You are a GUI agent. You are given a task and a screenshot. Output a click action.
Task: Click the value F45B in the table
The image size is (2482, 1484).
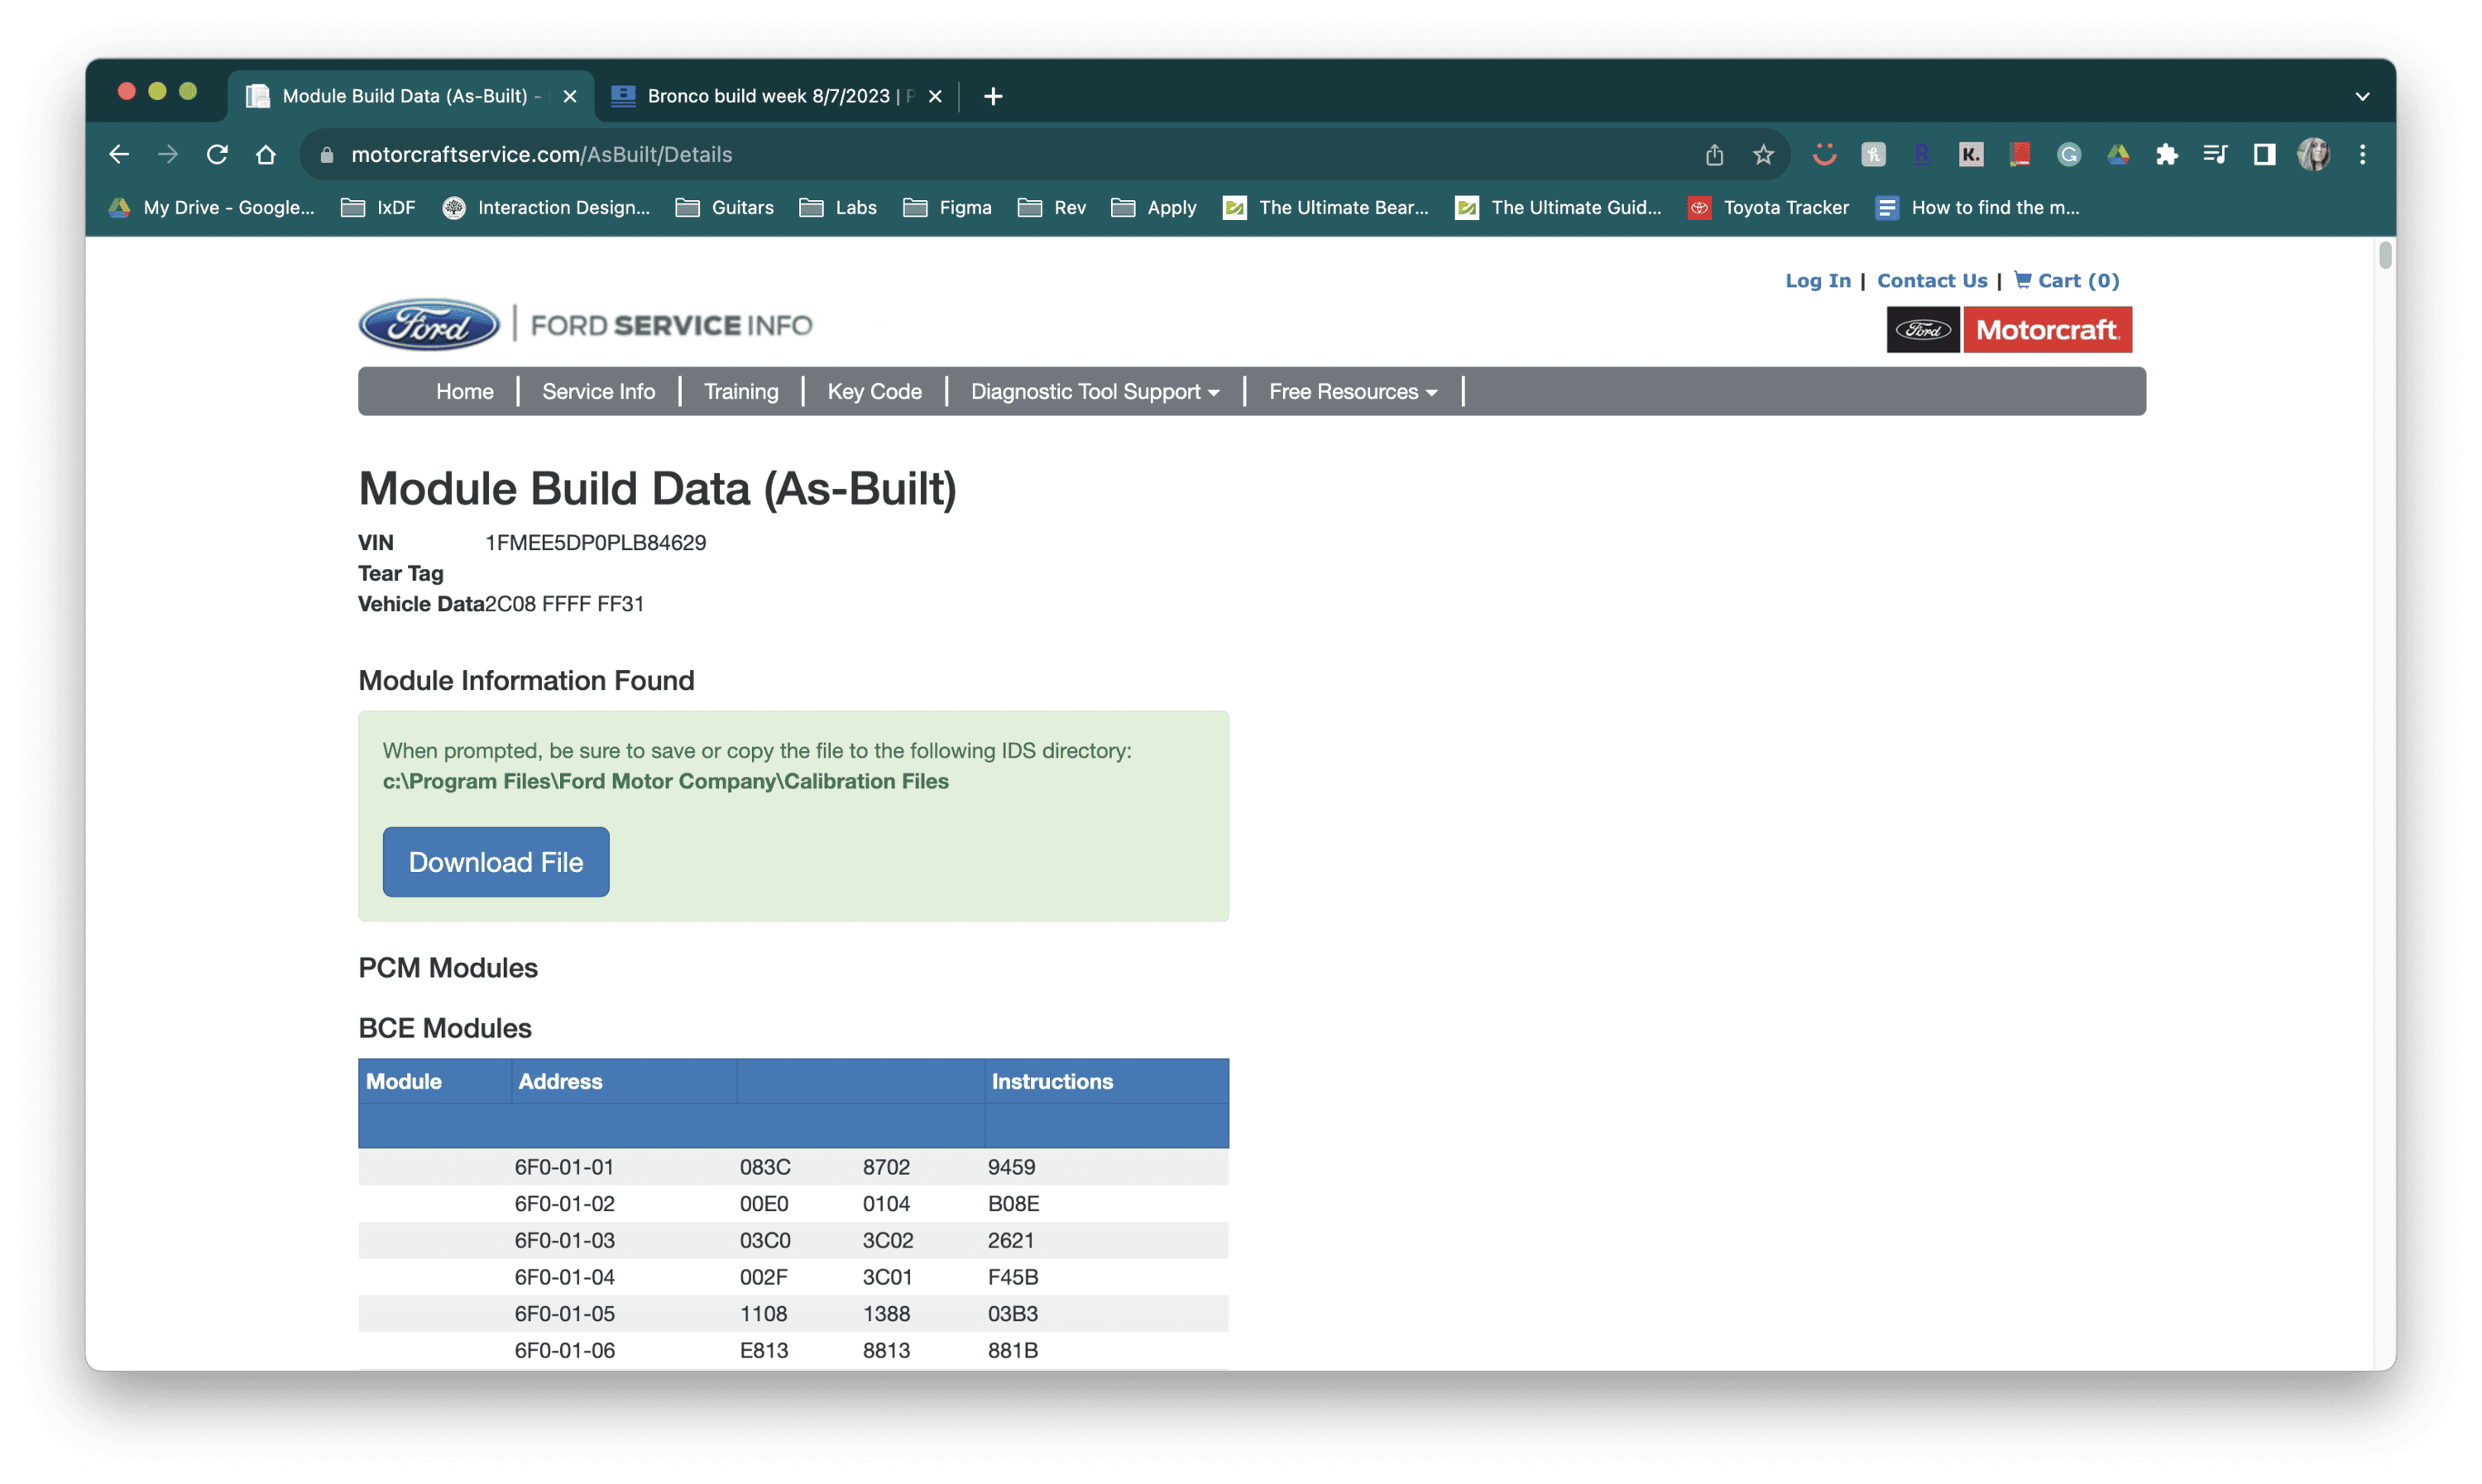pos(1013,1277)
